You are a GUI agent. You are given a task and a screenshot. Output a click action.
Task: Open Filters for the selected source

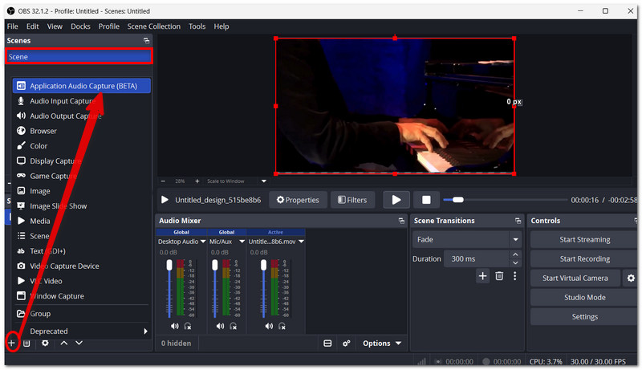(352, 200)
